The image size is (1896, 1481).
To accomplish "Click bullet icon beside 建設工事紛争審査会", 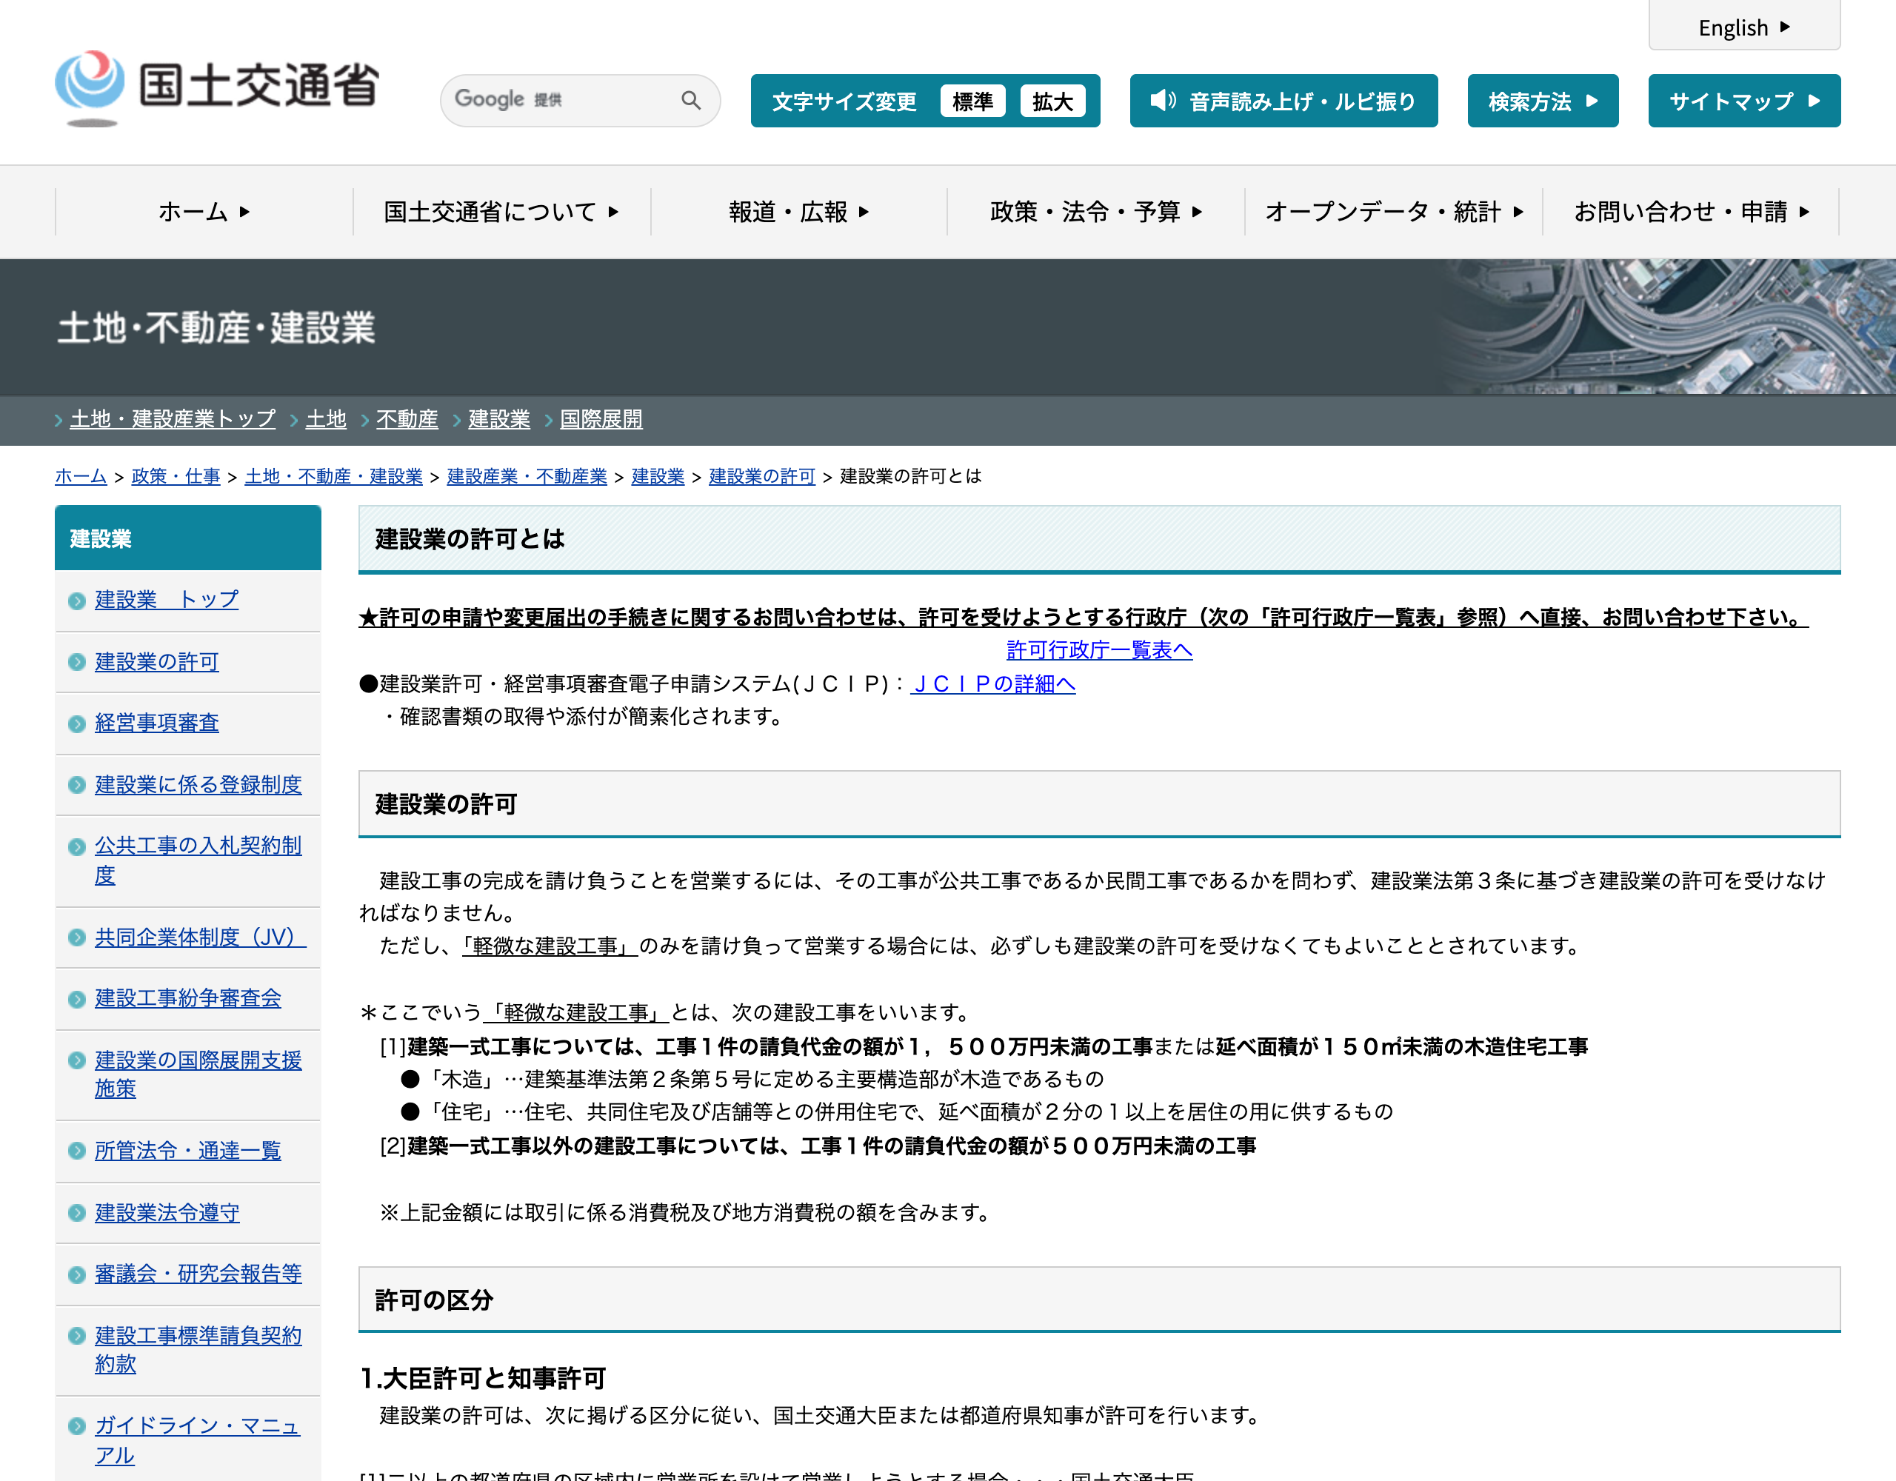I will 76,999.
